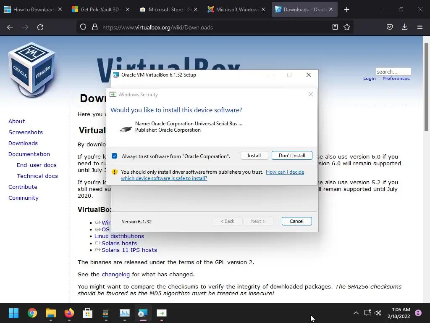The image size is (430, 323).
Task: Open the Contribute sidebar link
Action: coord(23,187)
